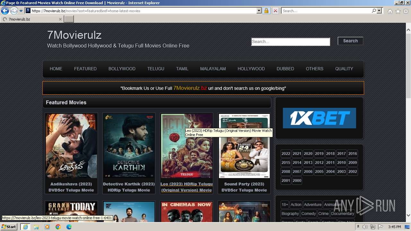This screenshot has width=411, height=231.
Task: Open Detective Karthik movie poster
Action: 129,146
